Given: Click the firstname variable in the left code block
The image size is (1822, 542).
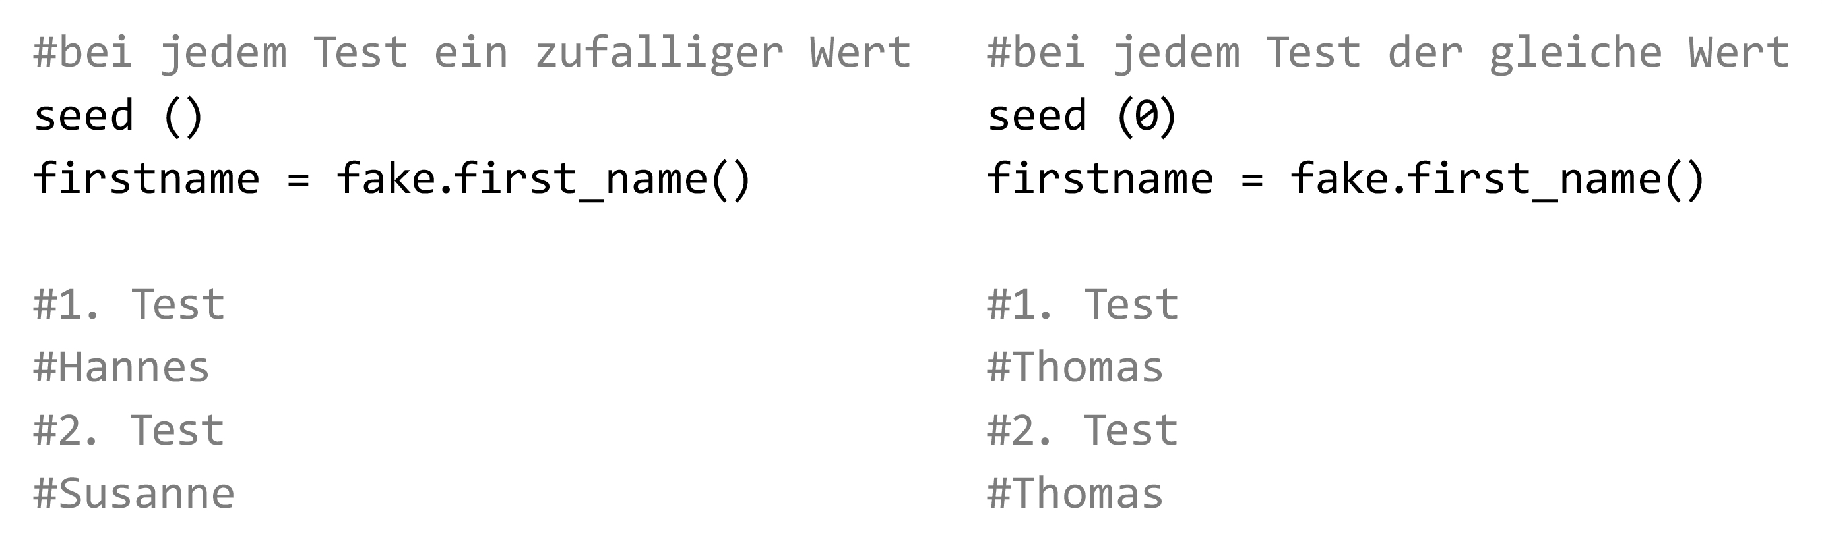Looking at the screenshot, I should point(146,178).
